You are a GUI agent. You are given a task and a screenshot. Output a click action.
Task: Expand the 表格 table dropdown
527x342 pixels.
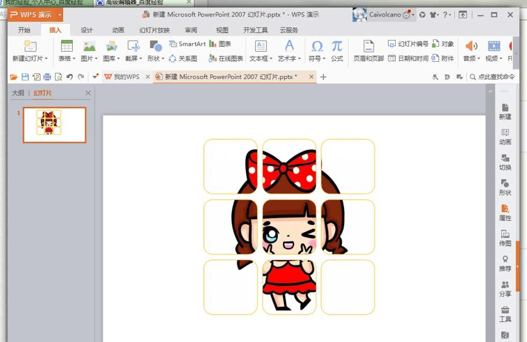66,59
